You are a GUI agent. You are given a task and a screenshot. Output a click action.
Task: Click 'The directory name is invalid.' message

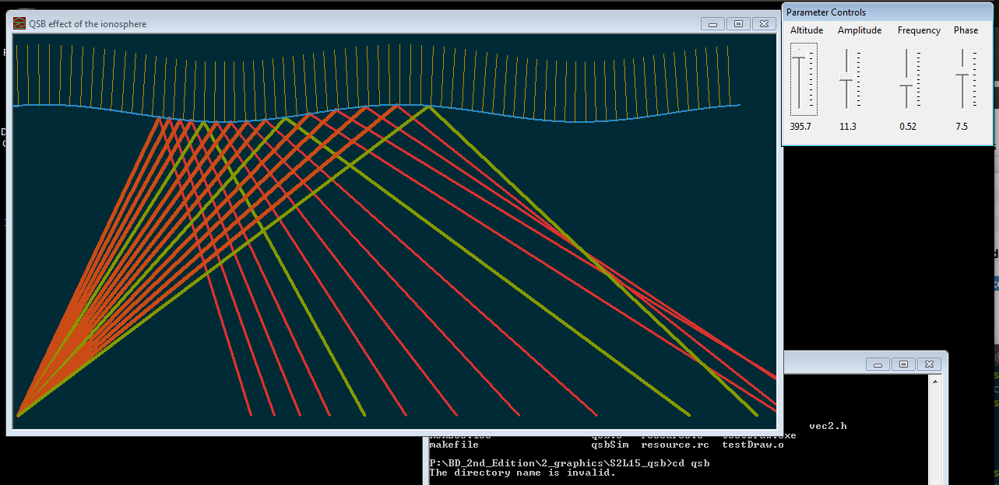click(x=522, y=473)
